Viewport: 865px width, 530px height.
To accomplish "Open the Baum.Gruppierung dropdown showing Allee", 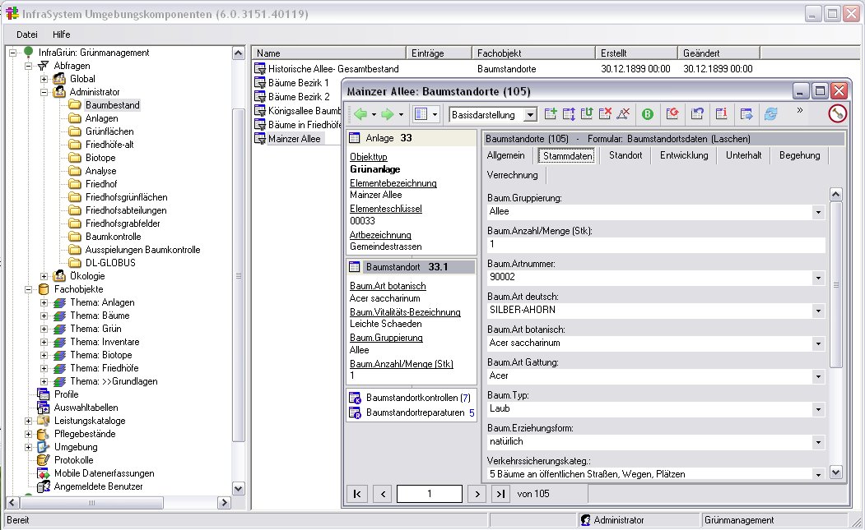I will (818, 212).
